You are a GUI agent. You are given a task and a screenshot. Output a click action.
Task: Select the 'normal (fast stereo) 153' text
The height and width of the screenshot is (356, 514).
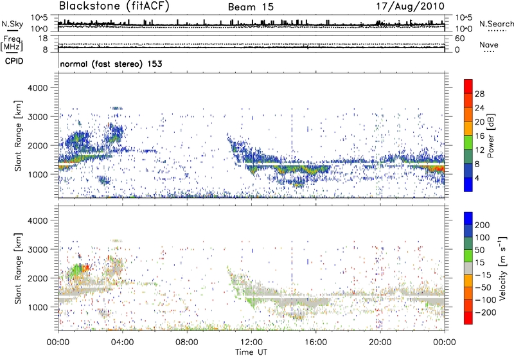pos(111,64)
